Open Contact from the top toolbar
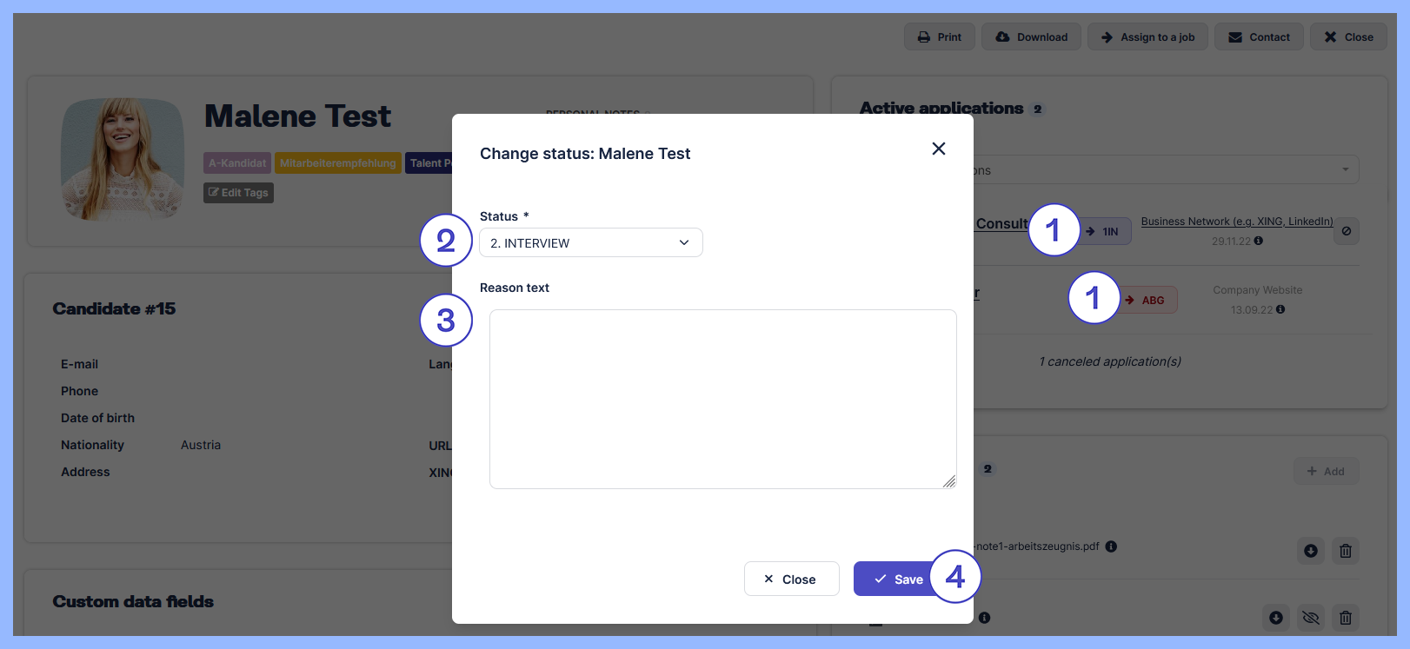Image resolution: width=1410 pixels, height=649 pixels. point(1258,37)
